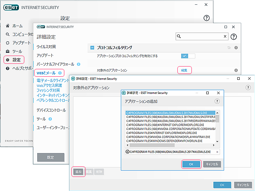Click the badge next to パーソナルファイアウォール

tap(78, 64)
